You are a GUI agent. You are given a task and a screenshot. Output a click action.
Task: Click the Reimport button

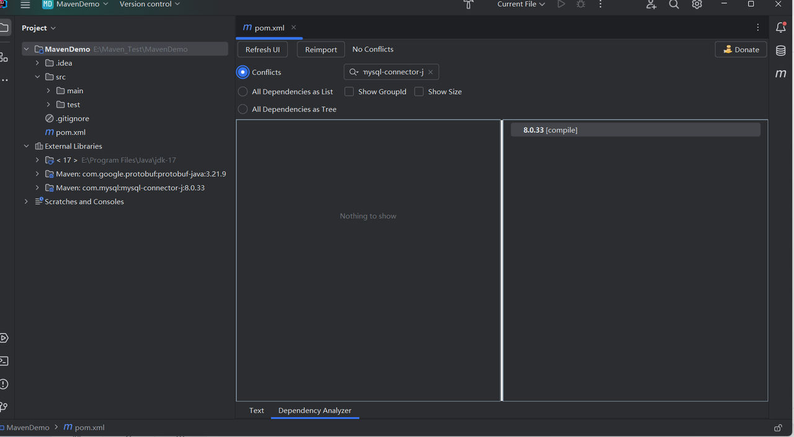(x=321, y=50)
